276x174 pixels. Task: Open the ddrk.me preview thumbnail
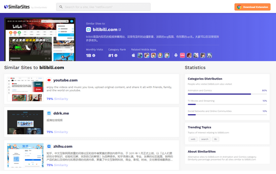tap(25, 122)
